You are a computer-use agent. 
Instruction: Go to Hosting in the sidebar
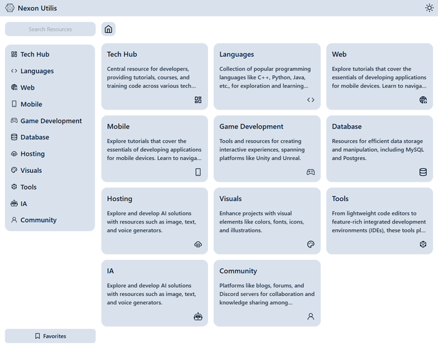click(32, 154)
